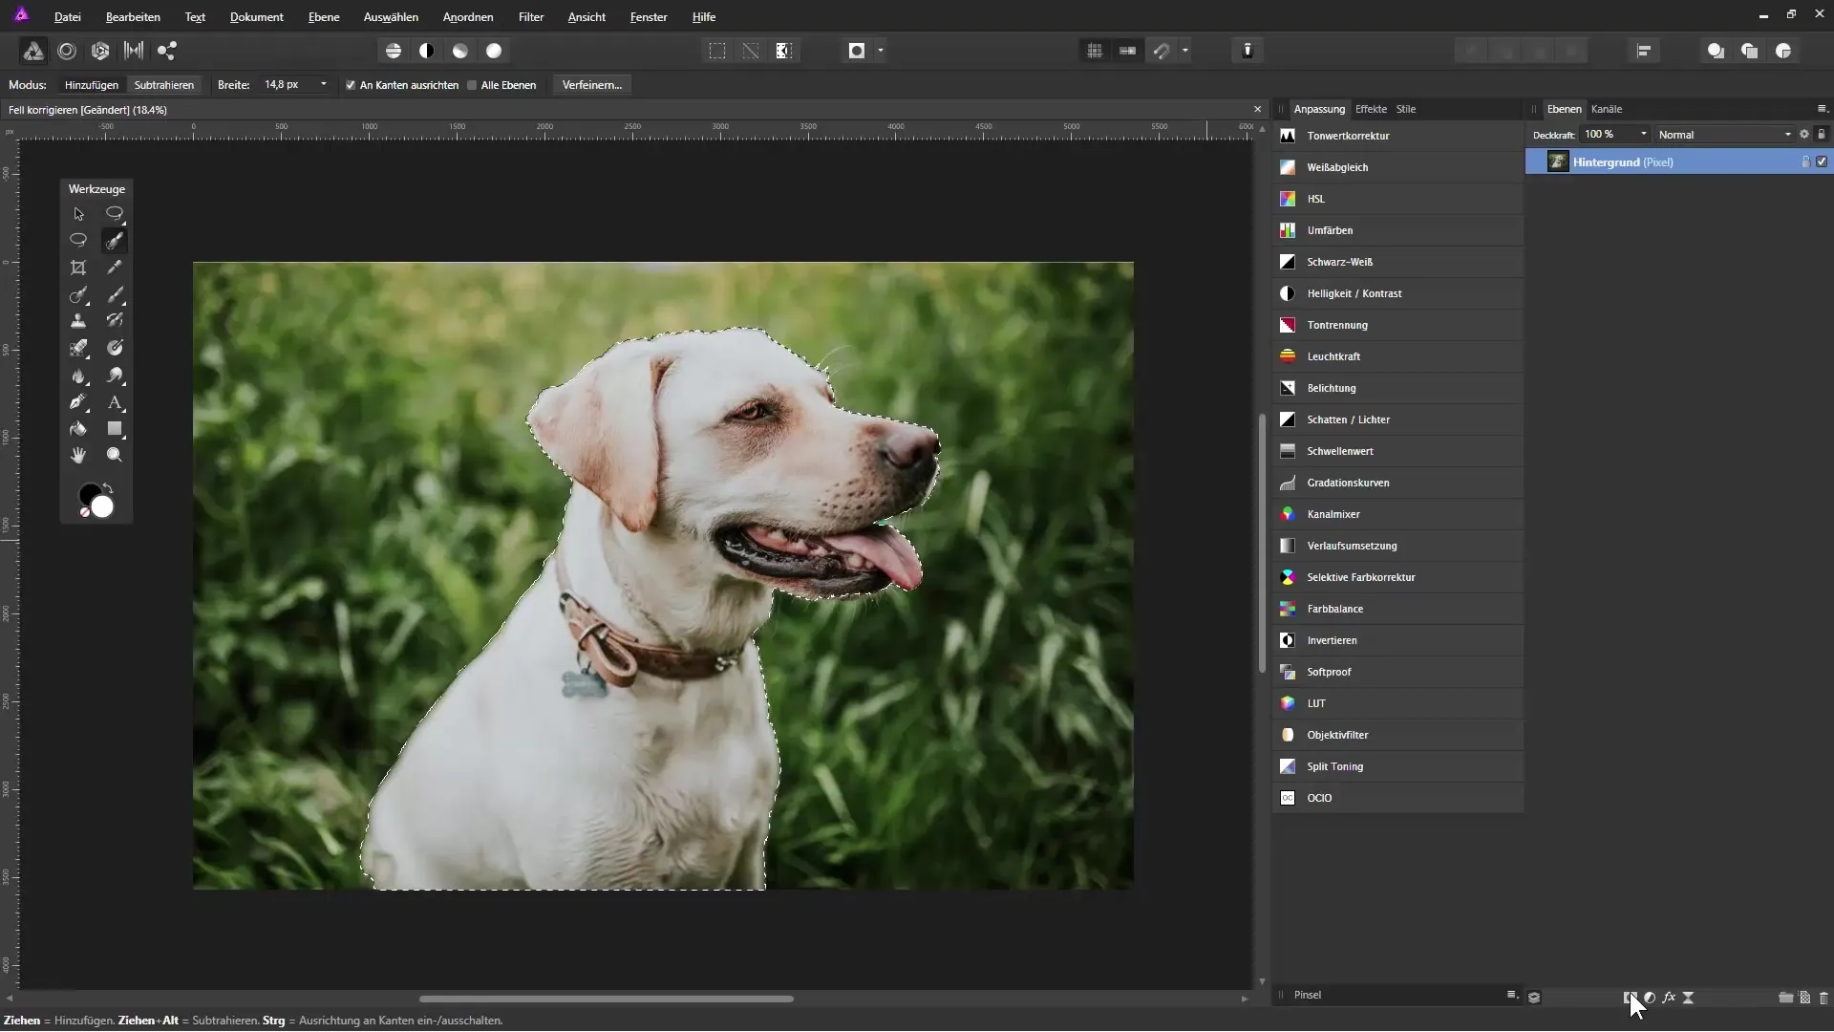Select the Clone stamp tool
Viewport: 1834px width, 1032px height.
78,322
